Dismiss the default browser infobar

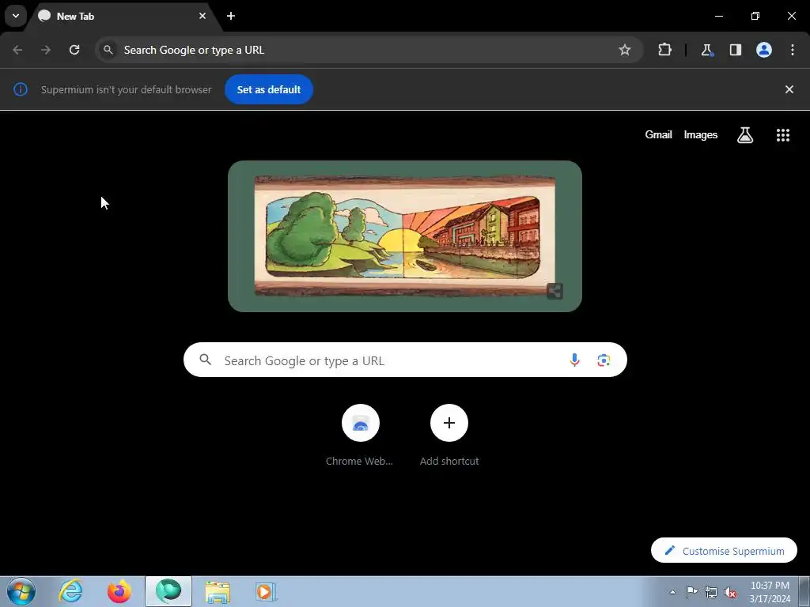789,89
